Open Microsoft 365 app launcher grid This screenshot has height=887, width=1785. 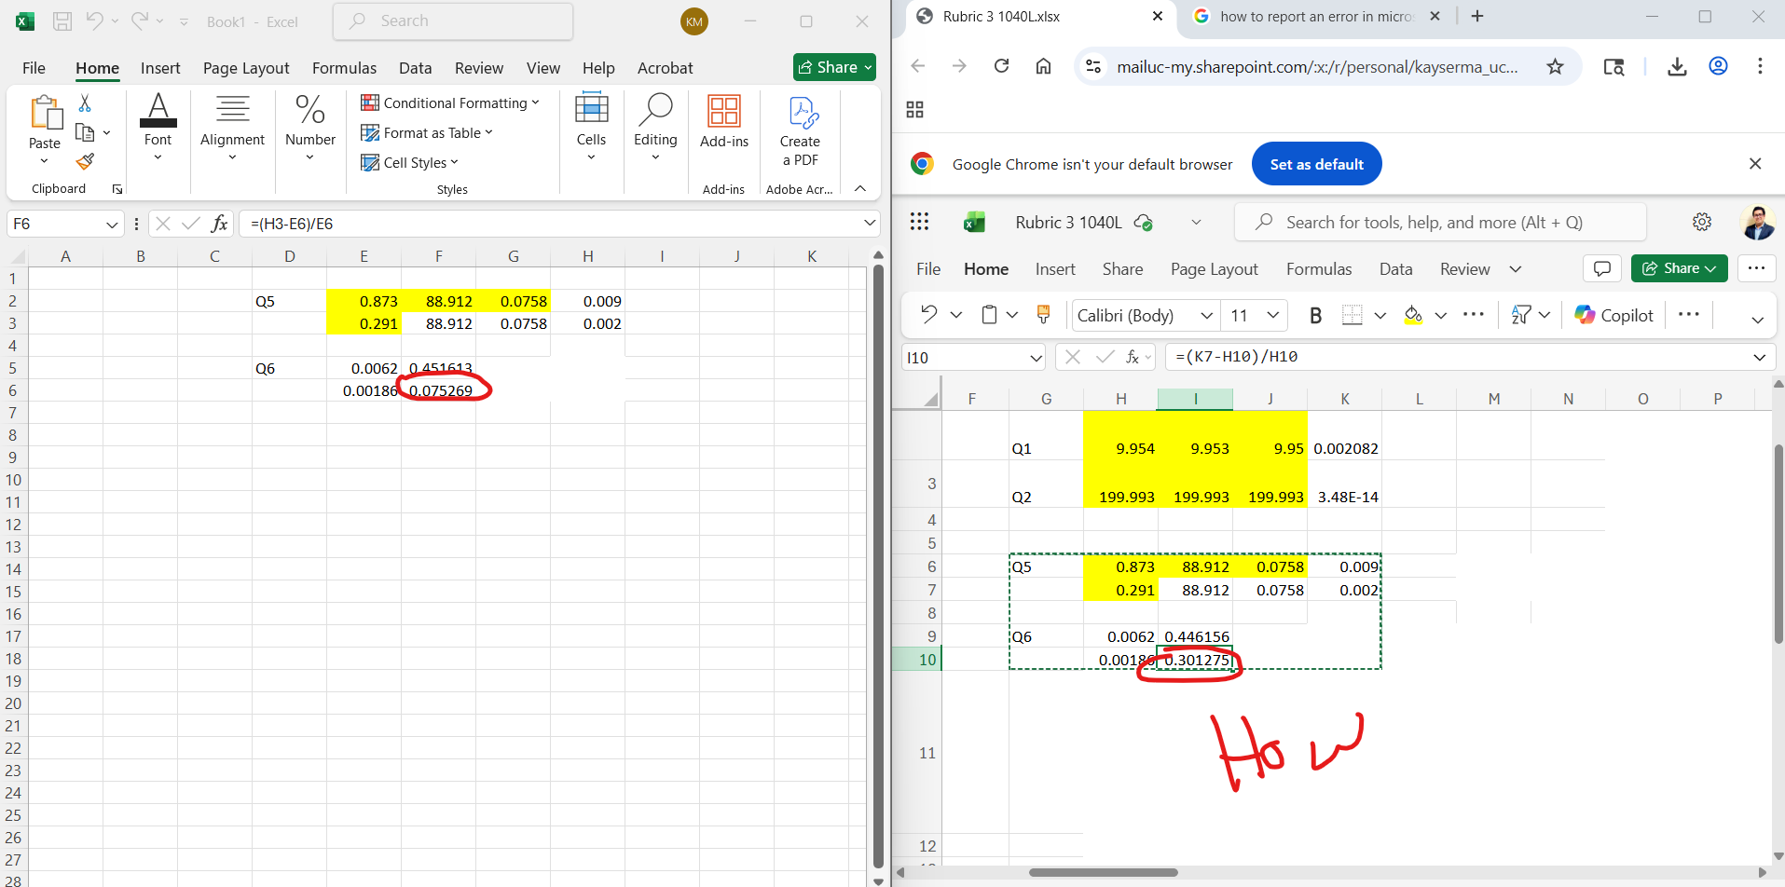920,222
